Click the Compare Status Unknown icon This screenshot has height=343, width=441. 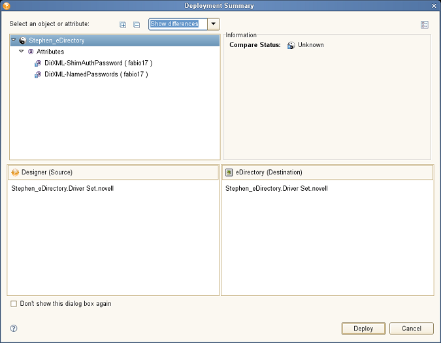[291, 45]
